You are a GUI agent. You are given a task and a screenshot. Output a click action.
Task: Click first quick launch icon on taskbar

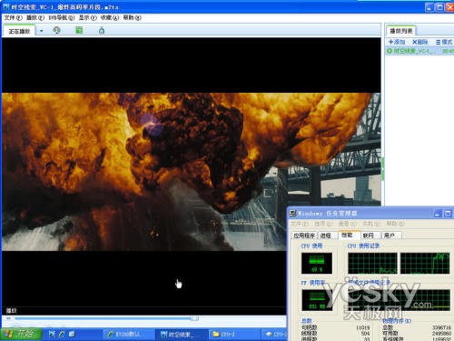pos(52,335)
